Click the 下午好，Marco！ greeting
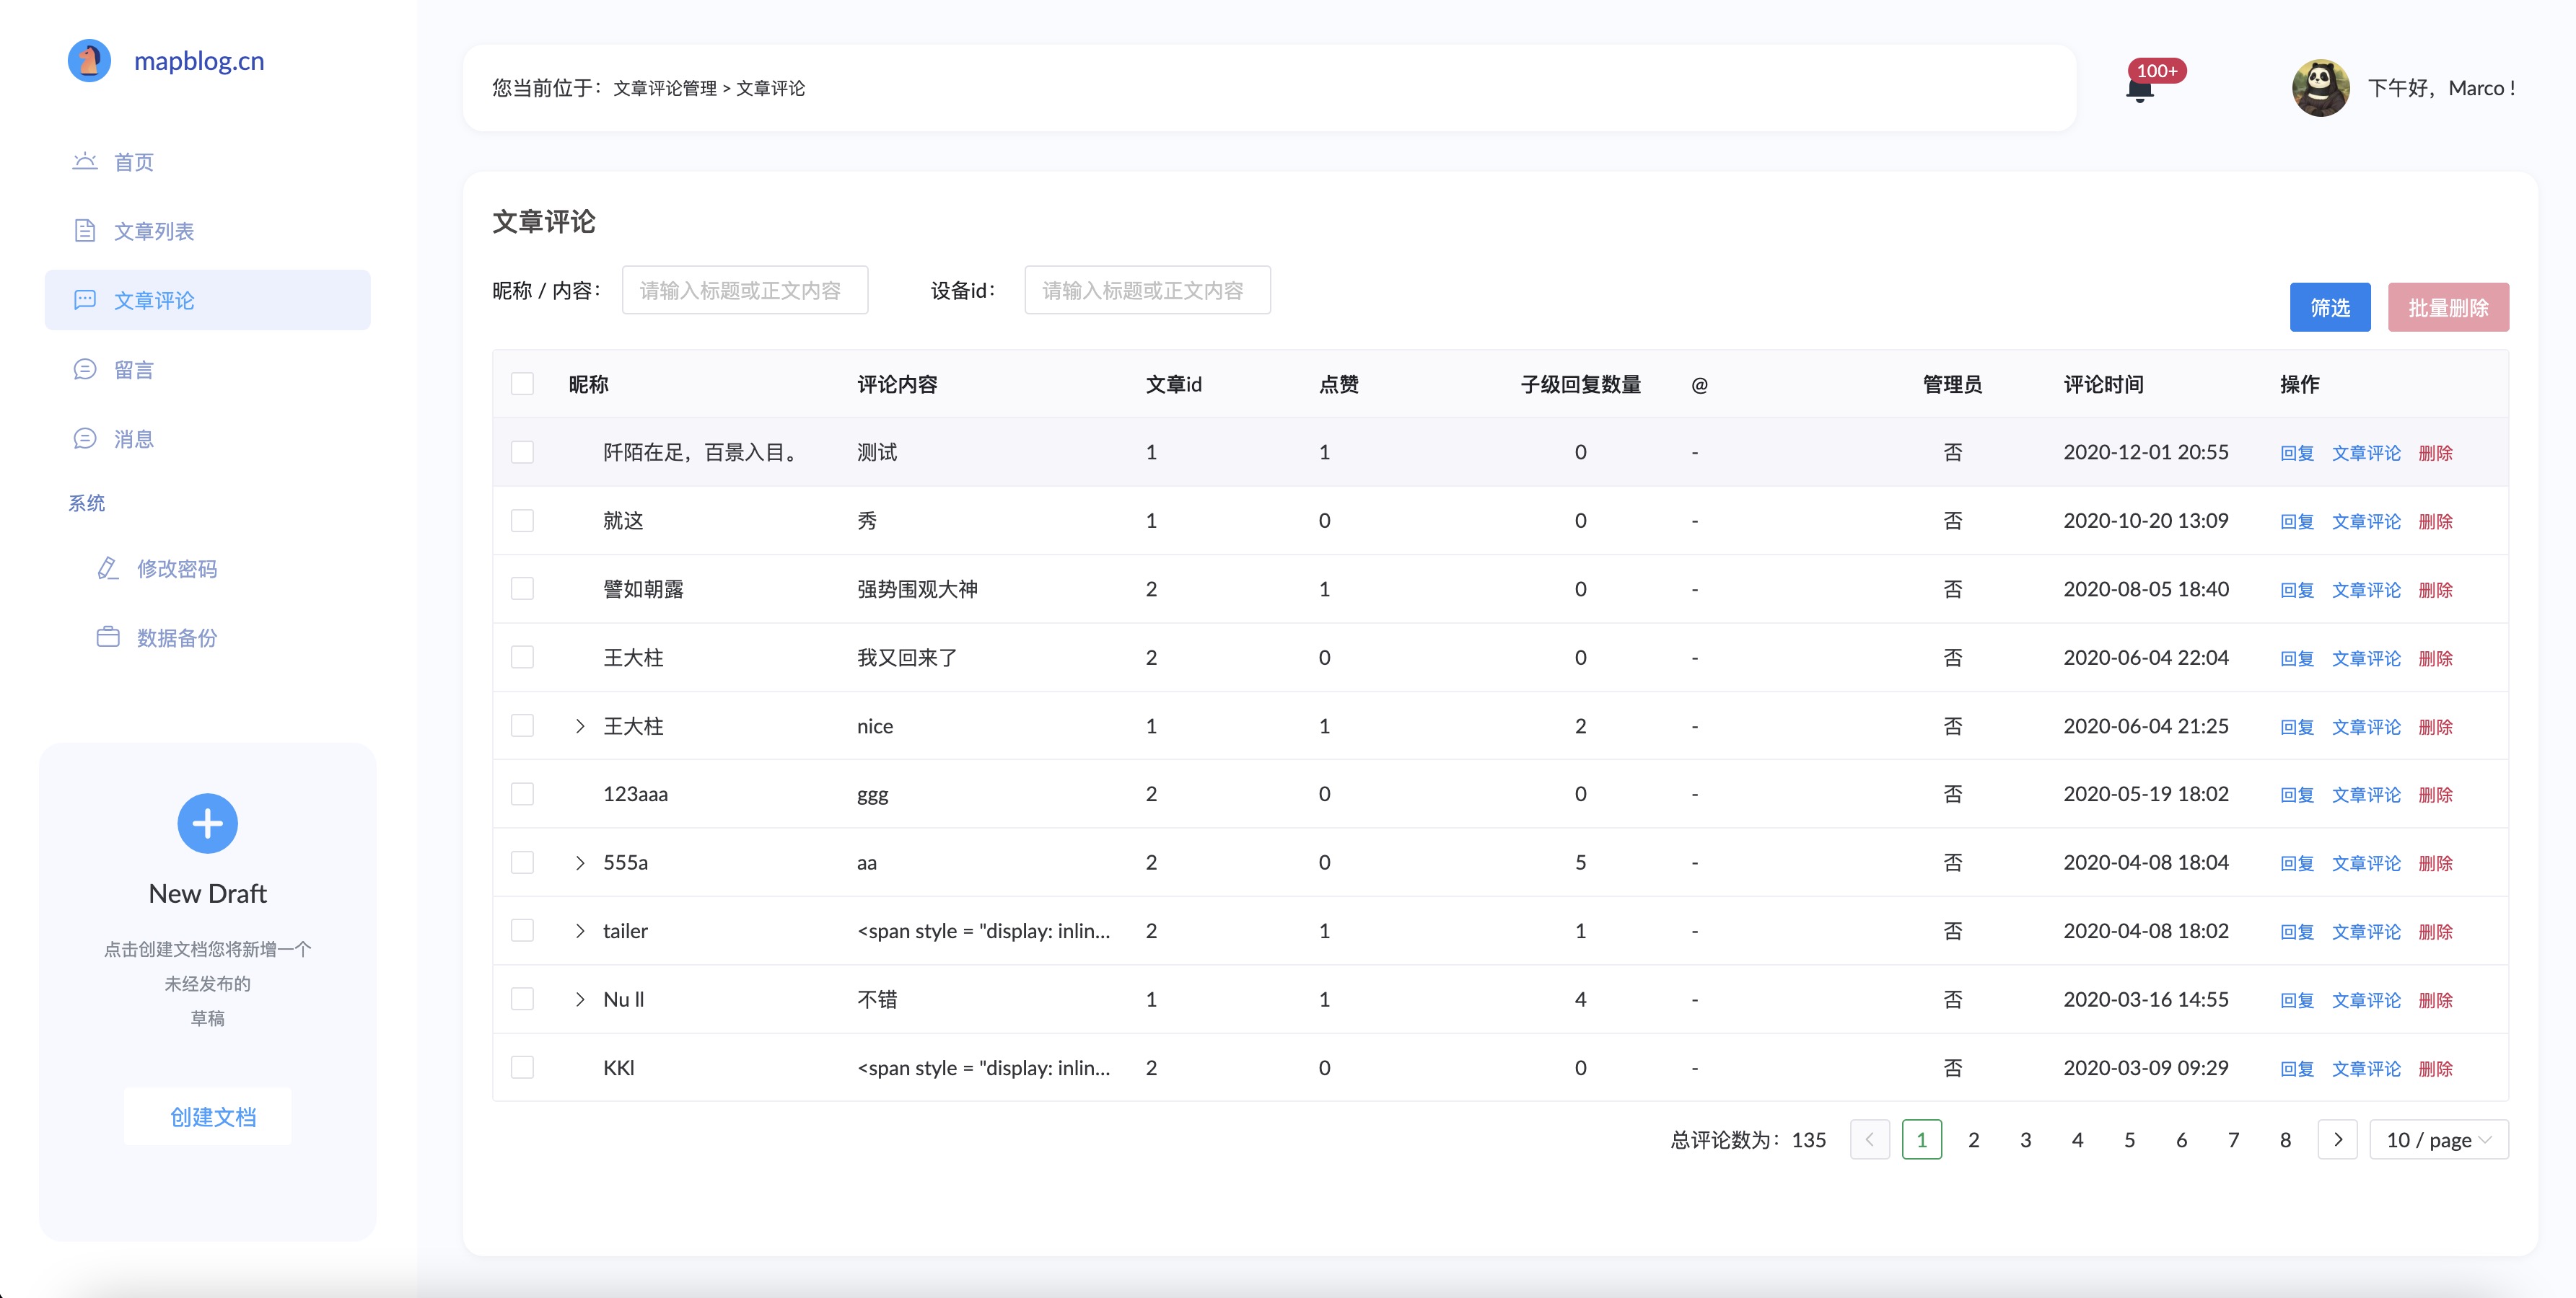This screenshot has width=2576, height=1298. click(2442, 88)
